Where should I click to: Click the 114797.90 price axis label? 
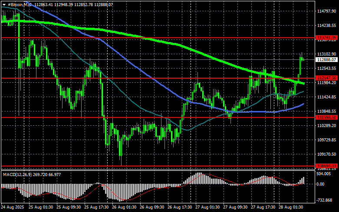click(326, 11)
